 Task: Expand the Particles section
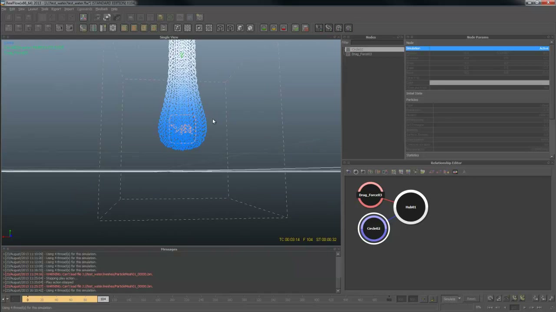pos(477,100)
